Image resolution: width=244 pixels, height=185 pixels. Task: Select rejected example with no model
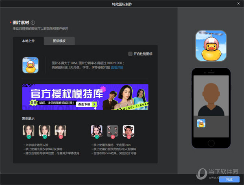pyautogui.click(x=113, y=131)
